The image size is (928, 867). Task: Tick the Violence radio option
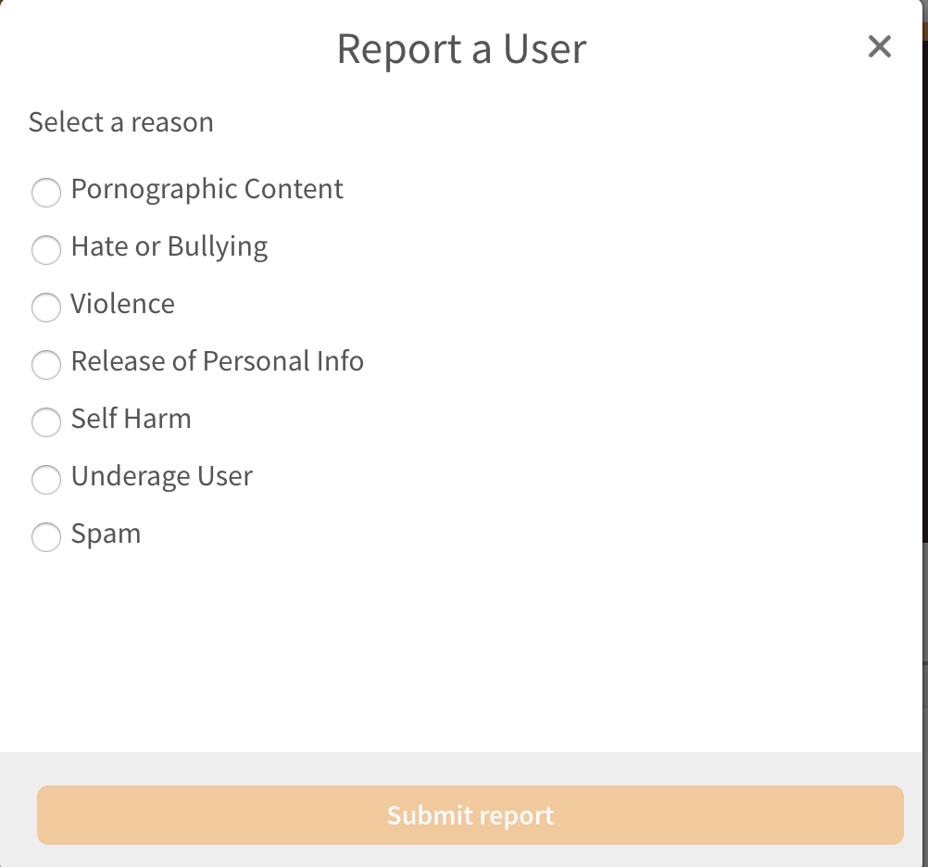coord(46,307)
